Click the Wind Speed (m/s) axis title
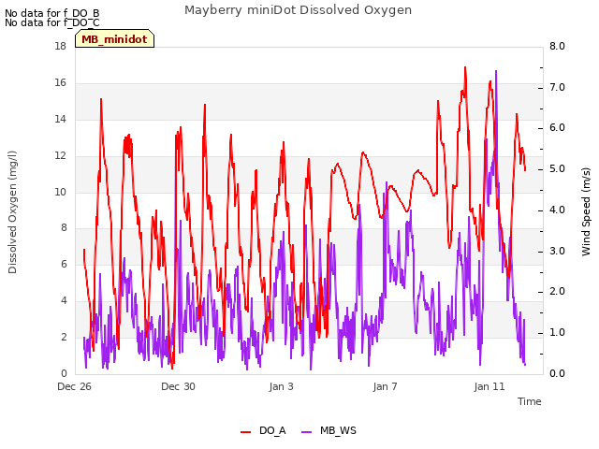The width and height of the screenshot is (599, 449). point(586,211)
